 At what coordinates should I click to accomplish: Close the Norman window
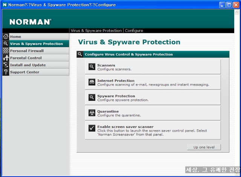click(x=236, y=5)
